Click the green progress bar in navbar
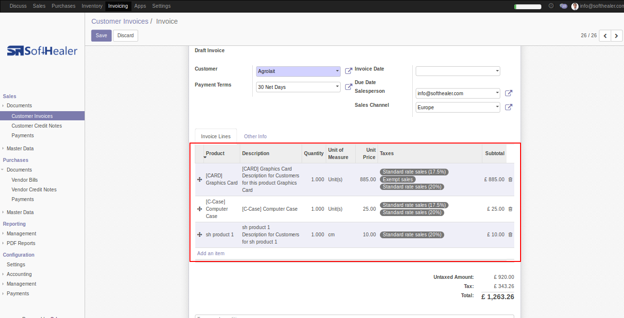This screenshot has height=318, width=624. pyautogui.click(x=528, y=6)
